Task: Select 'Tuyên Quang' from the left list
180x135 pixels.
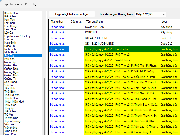Action: tap(12, 121)
